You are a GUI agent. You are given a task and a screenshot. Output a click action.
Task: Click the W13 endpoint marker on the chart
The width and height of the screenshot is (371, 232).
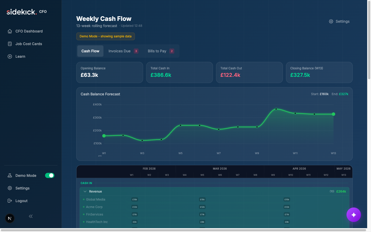333,114
